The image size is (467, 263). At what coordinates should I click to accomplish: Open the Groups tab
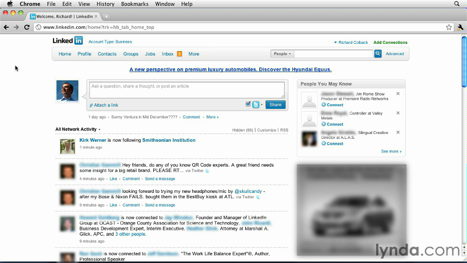point(131,54)
